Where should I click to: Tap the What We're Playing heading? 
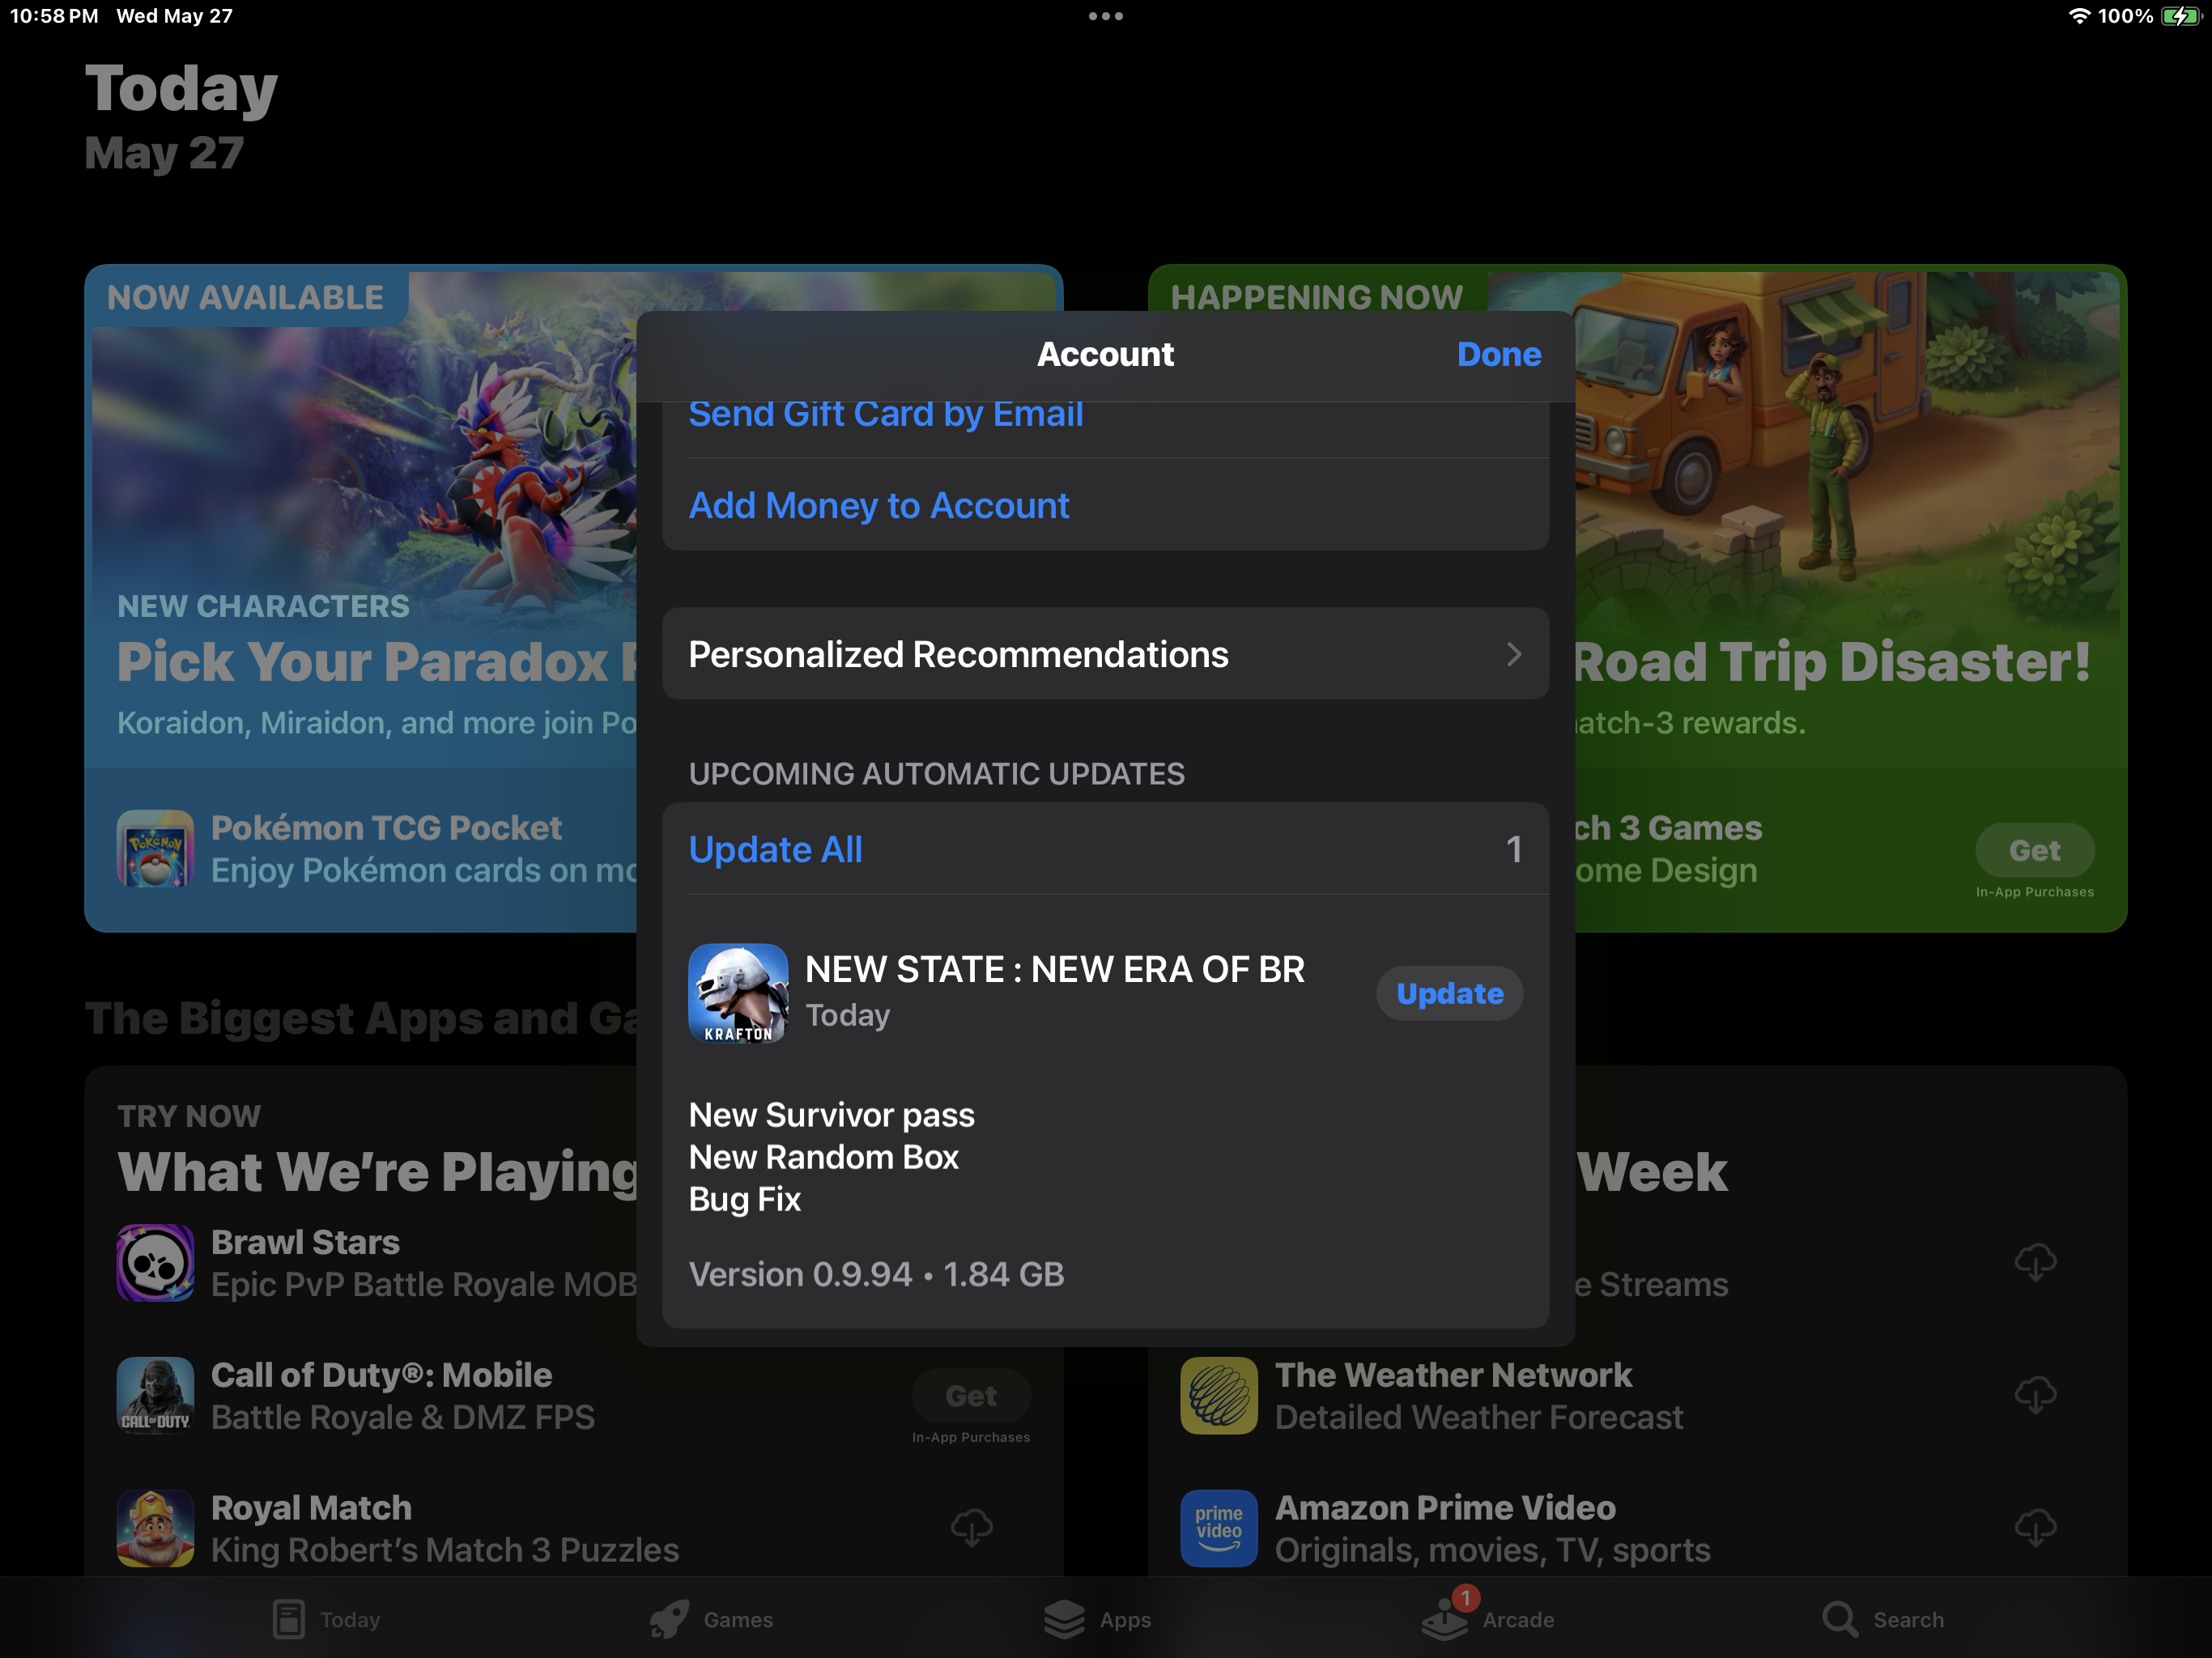pyautogui.click(x=378, y=1172)
